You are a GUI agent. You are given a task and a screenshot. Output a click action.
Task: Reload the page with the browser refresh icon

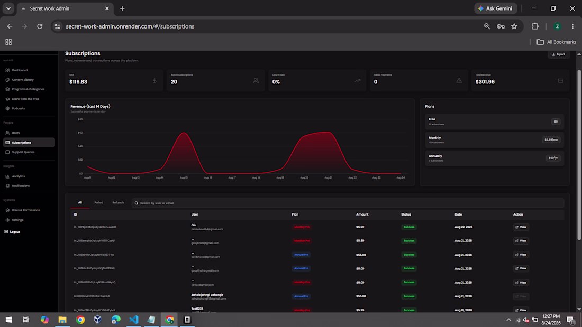(40, 26)
